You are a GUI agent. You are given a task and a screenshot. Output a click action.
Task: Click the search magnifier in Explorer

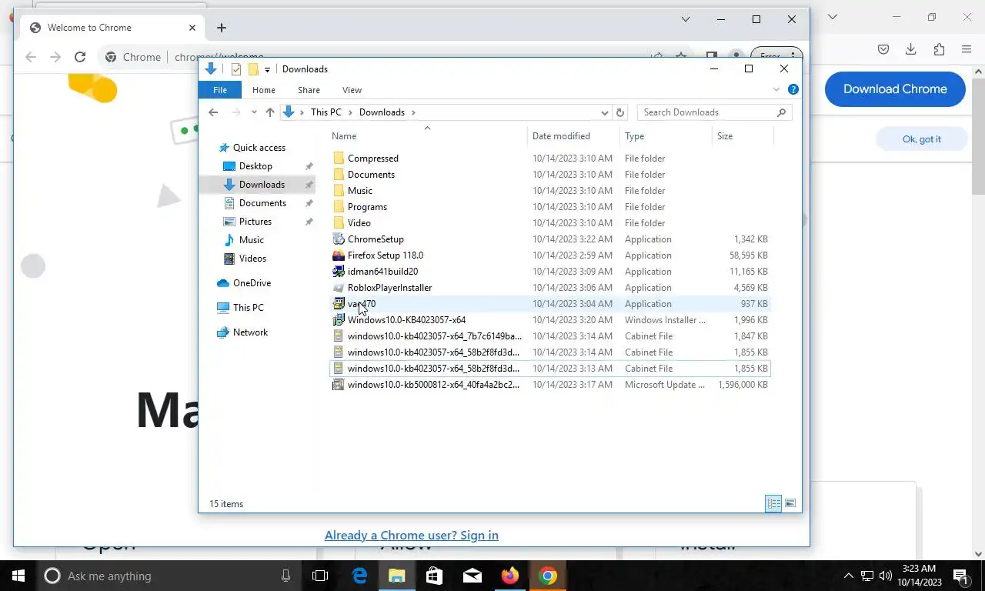(781, 112)
